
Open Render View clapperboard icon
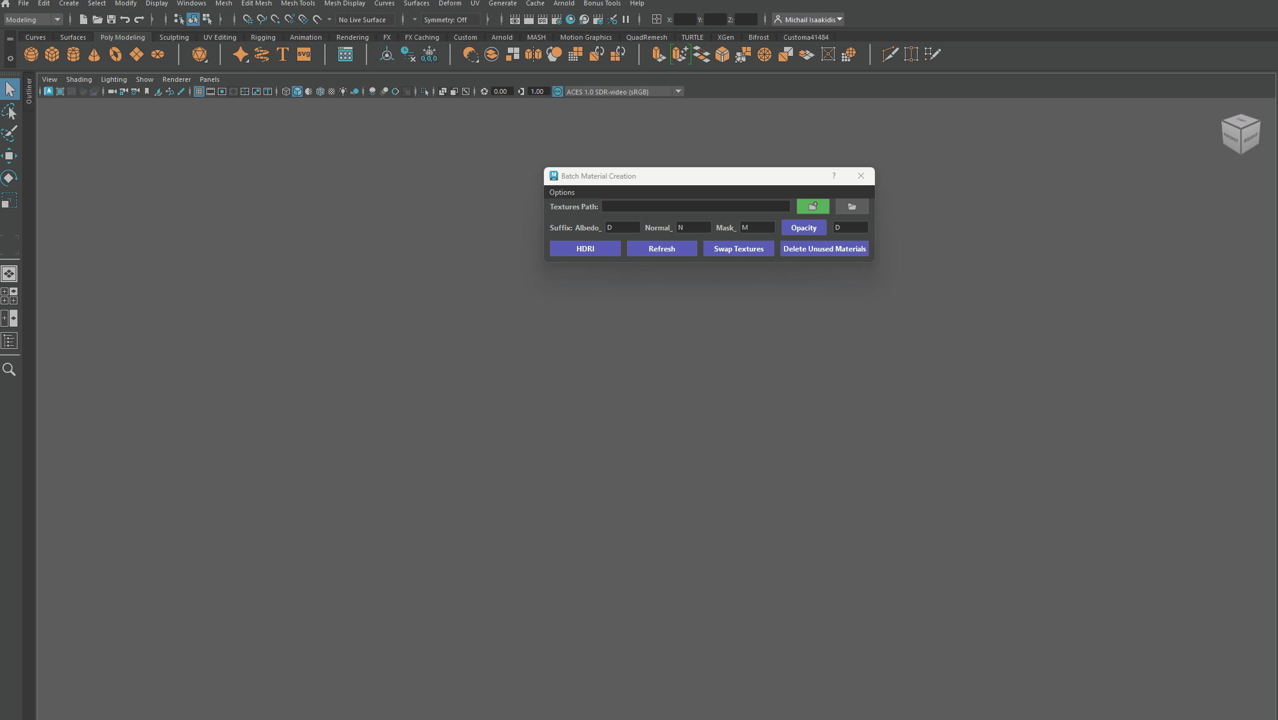tap(515, 20)
